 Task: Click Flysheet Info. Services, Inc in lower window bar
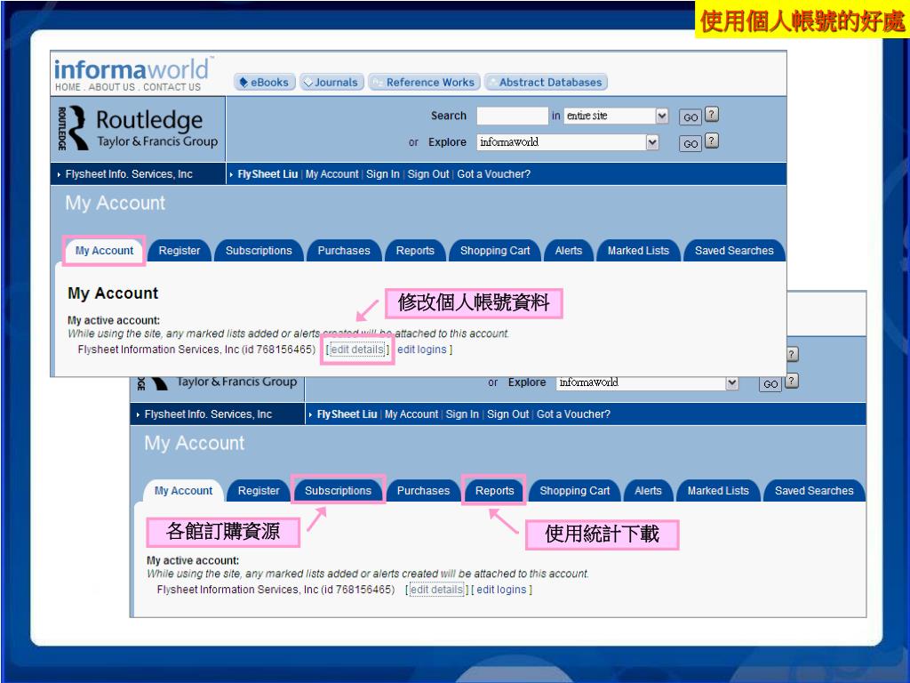point(208,414)
